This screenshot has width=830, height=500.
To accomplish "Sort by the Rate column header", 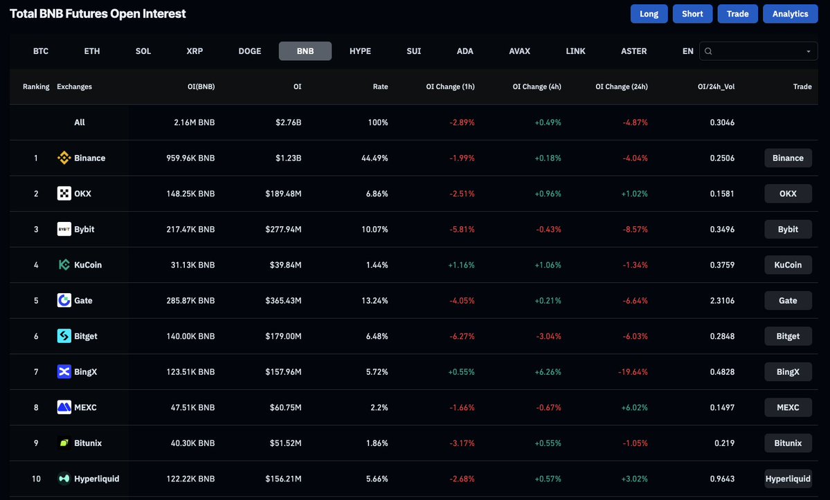I will pos(381,86).
